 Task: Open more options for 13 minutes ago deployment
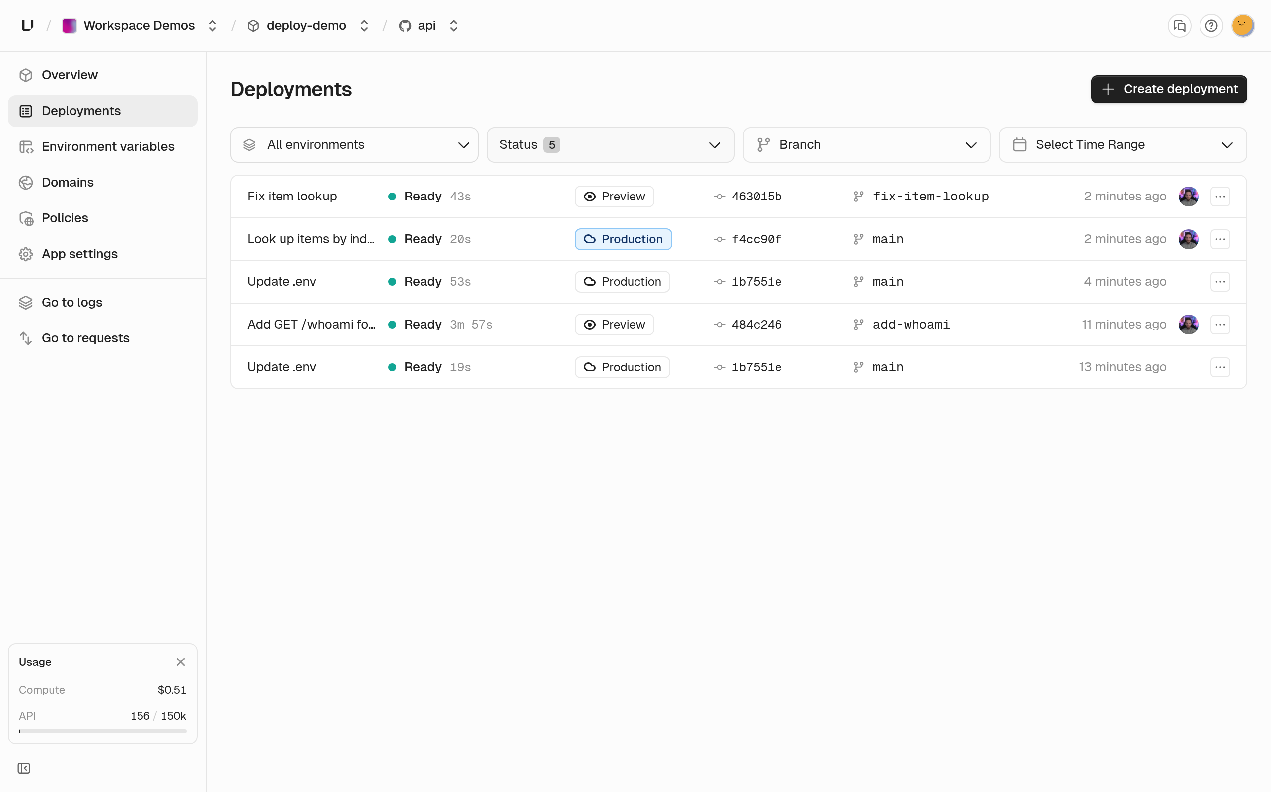[1220, 367]
